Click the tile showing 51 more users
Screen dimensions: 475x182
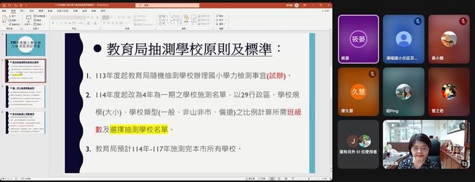point(358,144)
